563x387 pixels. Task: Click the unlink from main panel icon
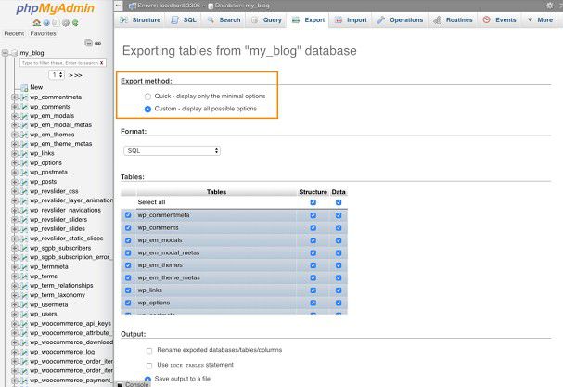tap(97, 43)
